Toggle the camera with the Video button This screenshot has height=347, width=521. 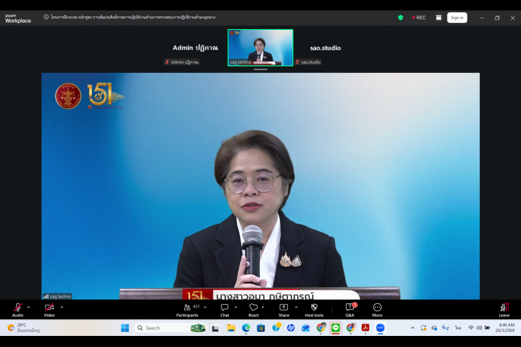click(49, 308)
